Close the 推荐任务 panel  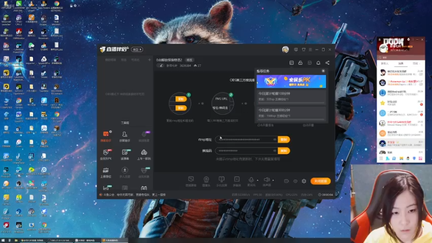323,71
